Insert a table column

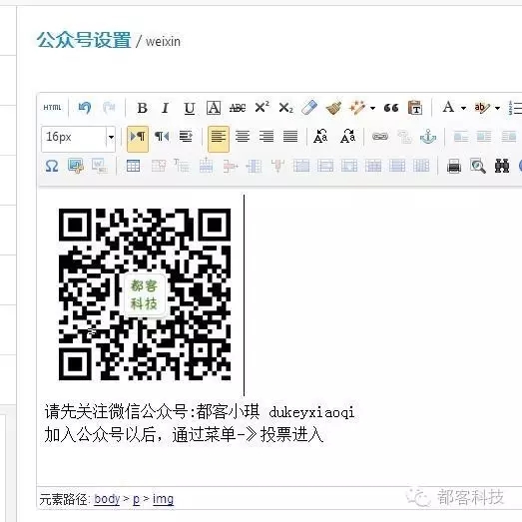click(x=254, y=166)
